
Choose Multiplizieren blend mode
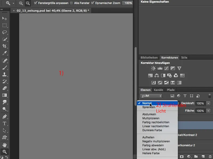pos(151,118)
